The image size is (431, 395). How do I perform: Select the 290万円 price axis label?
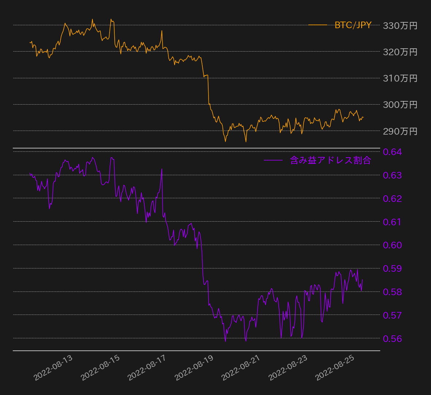400,131
